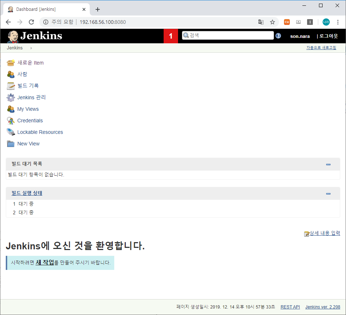This screenshot has height=315, width=346.
Task: Click the My Views people icon
Action: (10, 109)
